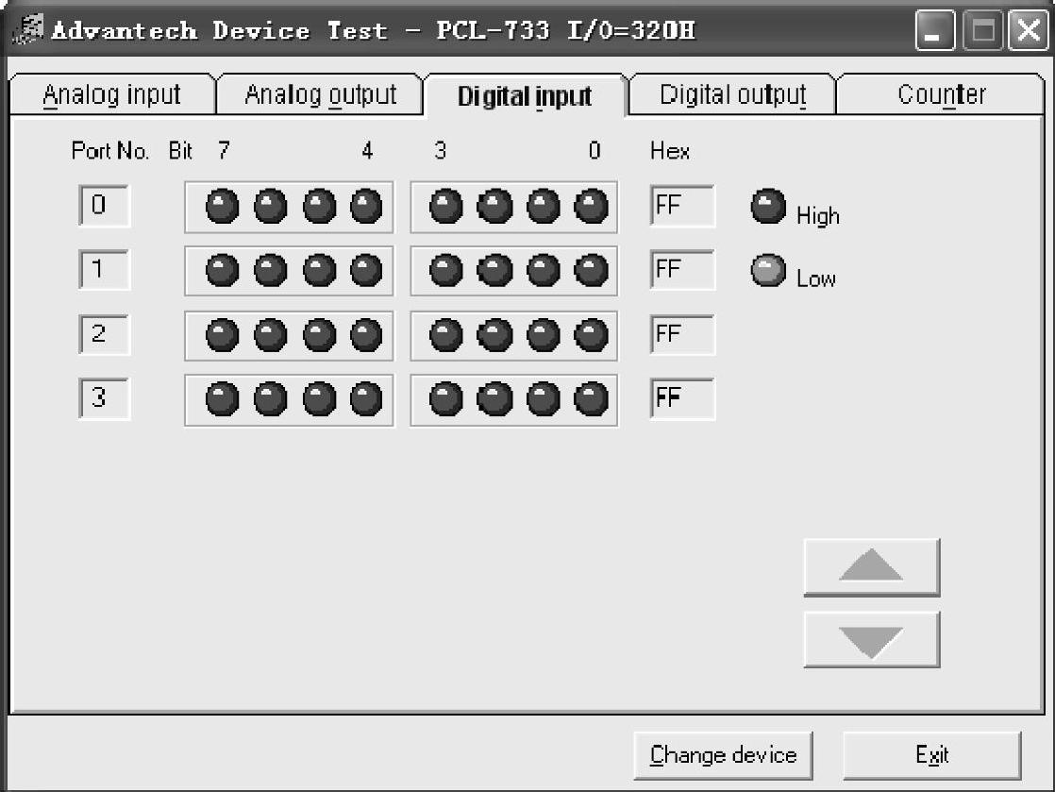
Task: Click the Hex value field for port 1
Action: (682, 270)
